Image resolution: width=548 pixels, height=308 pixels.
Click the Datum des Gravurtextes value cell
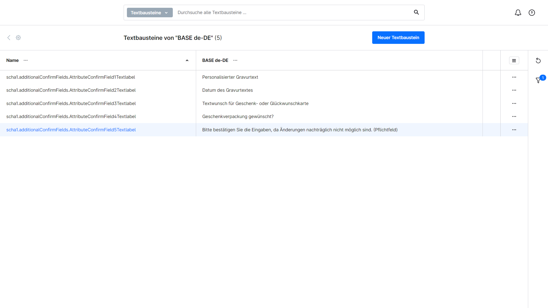tap(339, 90)
